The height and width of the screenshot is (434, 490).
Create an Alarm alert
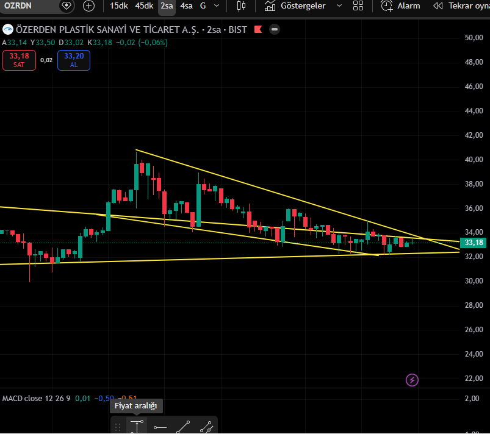point(400,5)
